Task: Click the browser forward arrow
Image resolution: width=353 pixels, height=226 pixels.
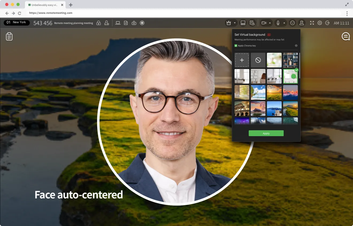Action: click(13, 13)
